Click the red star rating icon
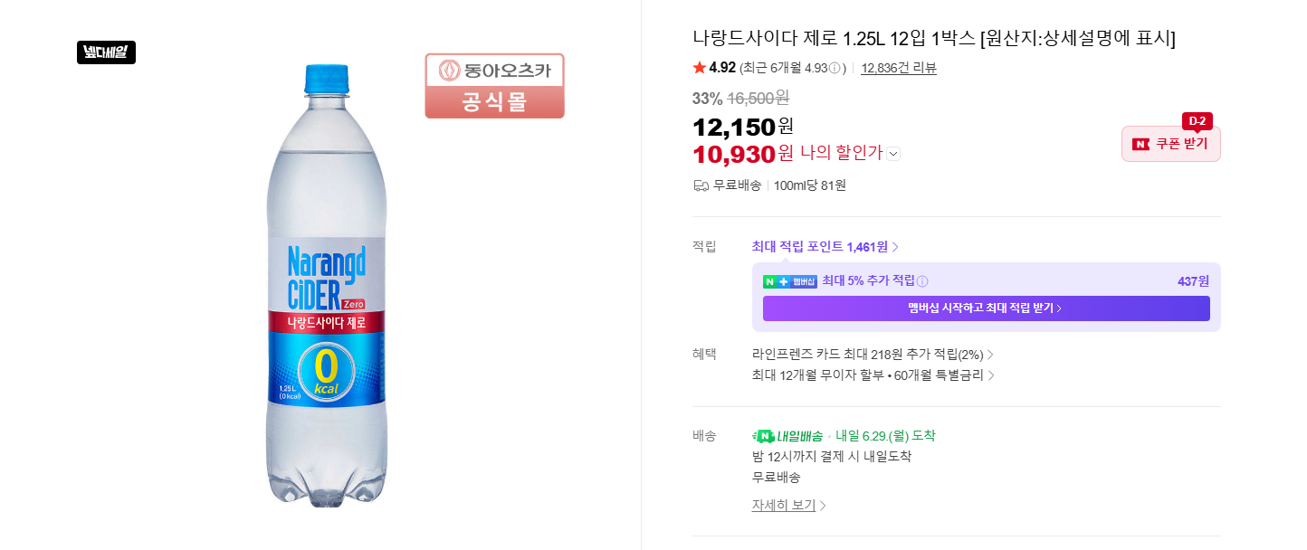This screenshot has height=550, width=1307. 700,68
